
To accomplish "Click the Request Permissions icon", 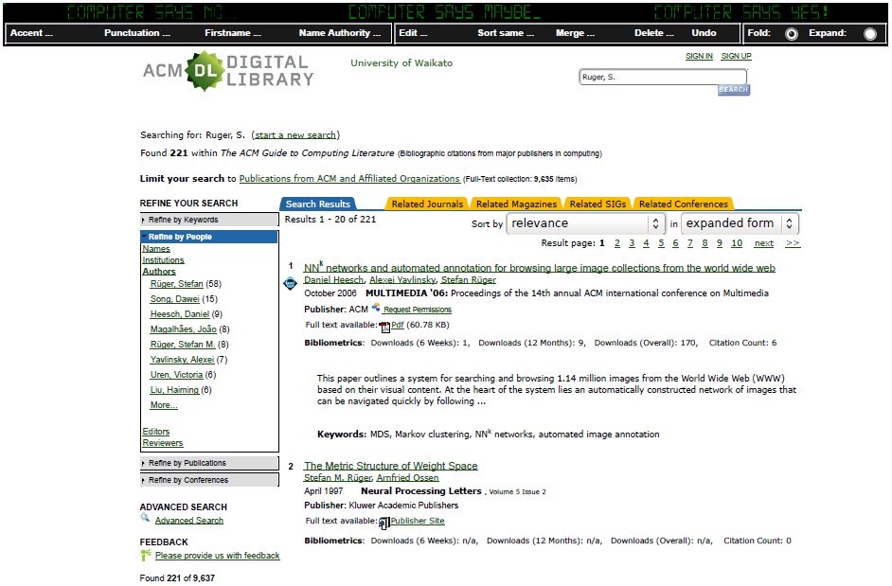I will (x=376, y=308).
